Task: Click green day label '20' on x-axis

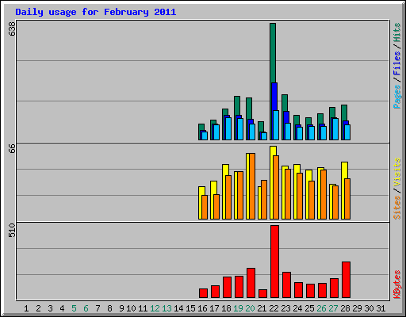Action: 250,308
